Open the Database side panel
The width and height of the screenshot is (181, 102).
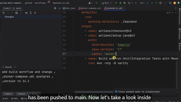pyautogui.click(x=180, y=34)
